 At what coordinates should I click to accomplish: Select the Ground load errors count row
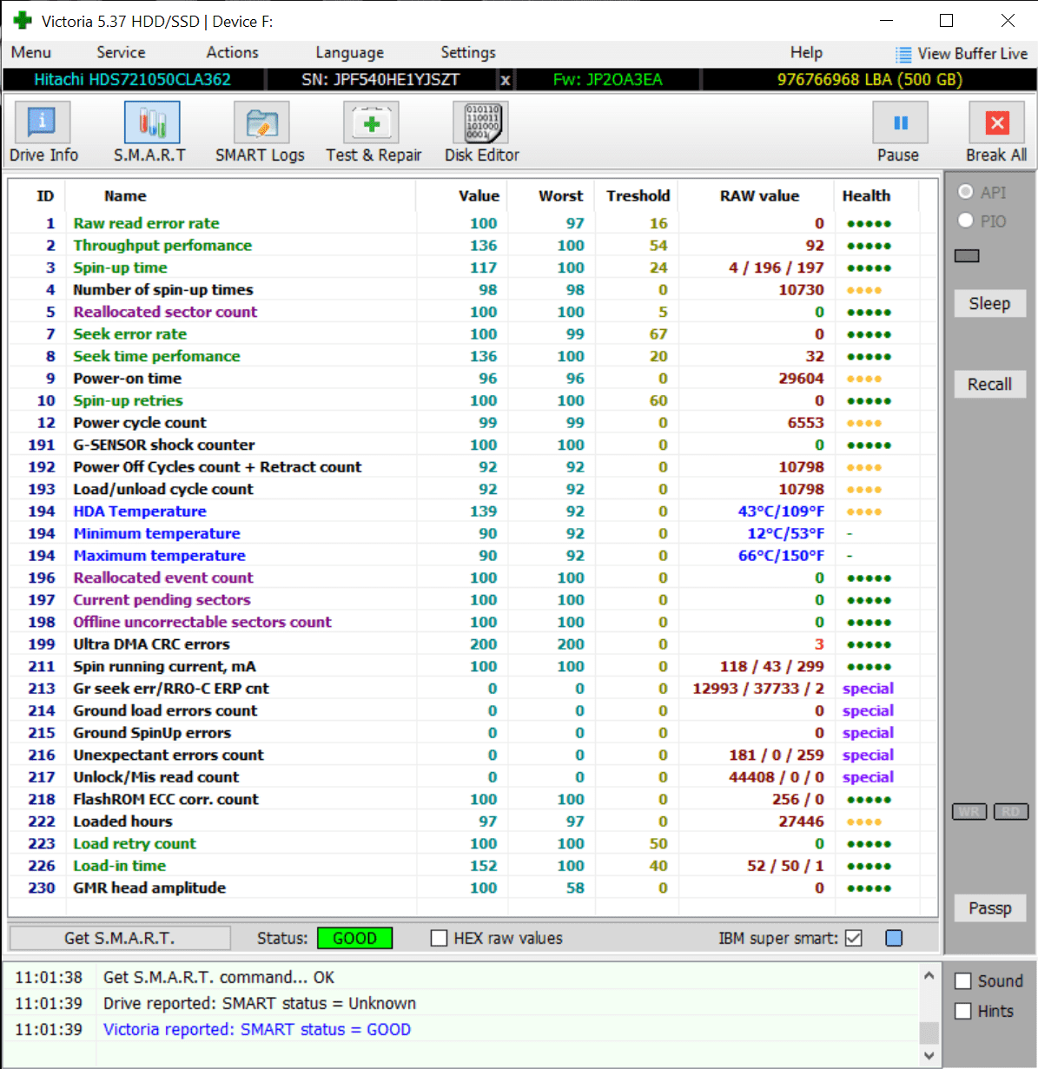pyautogui.click(x=473, y=710)
